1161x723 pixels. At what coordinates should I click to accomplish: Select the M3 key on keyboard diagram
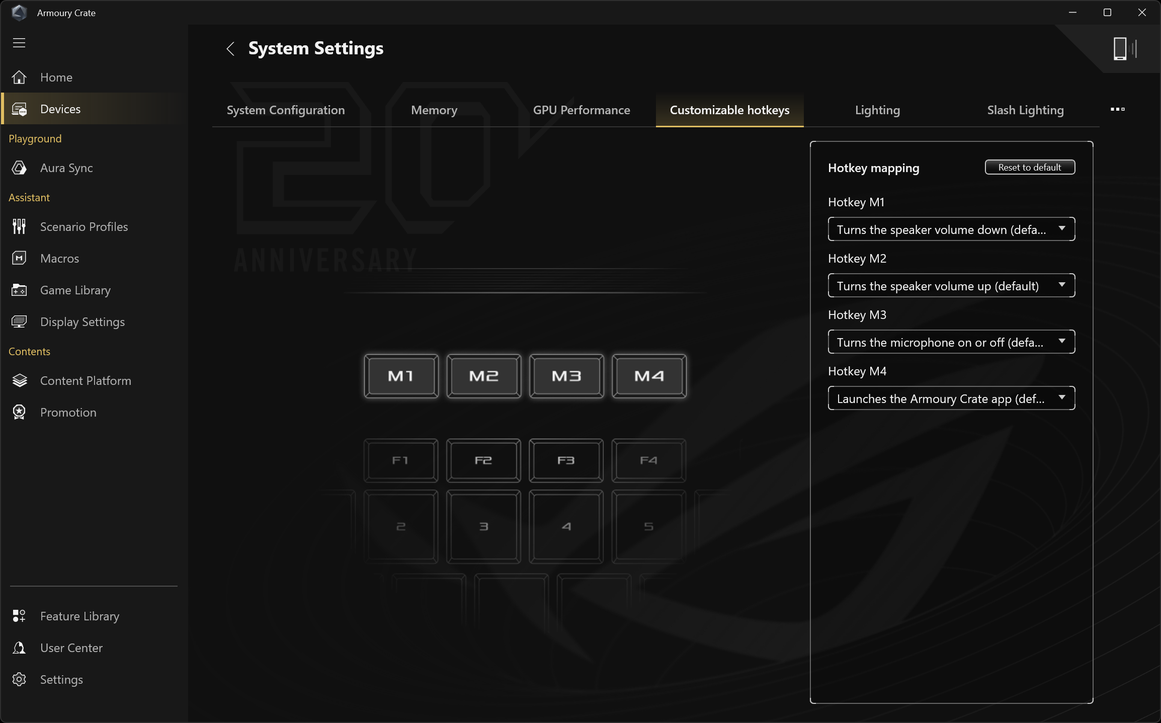[566, 376]
